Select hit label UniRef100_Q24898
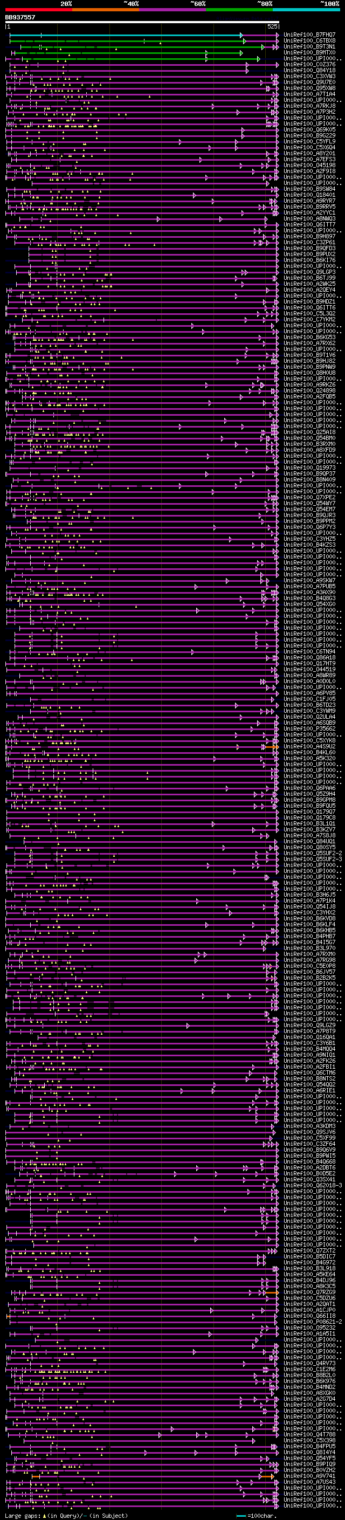The height and width of the screenshot is (1520, 345). [x=309, y=390]
